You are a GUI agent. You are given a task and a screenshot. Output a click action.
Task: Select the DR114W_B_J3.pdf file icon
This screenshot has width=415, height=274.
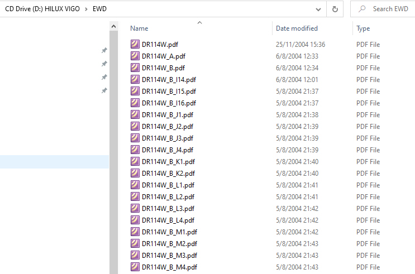pyautogui.click(x=135, y=138)
